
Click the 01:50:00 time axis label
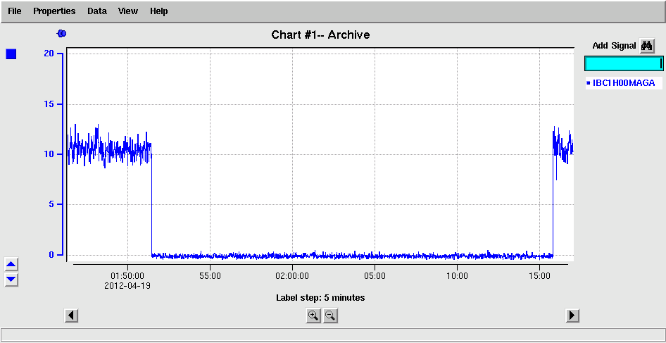click(x=128, y=276)
